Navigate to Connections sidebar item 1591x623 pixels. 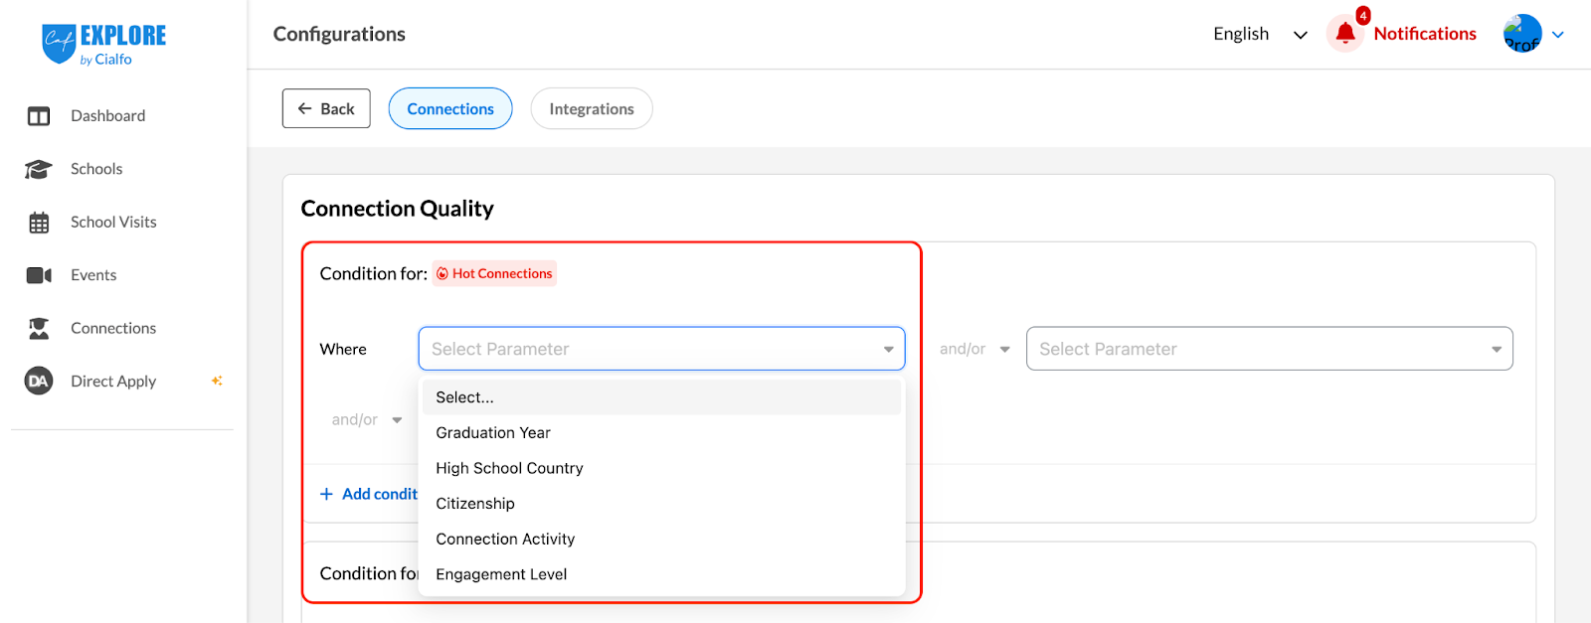113,328
